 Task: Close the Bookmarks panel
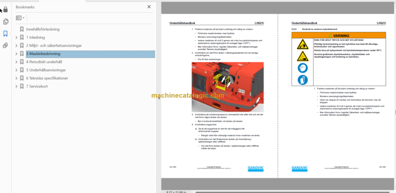(149, 7)
